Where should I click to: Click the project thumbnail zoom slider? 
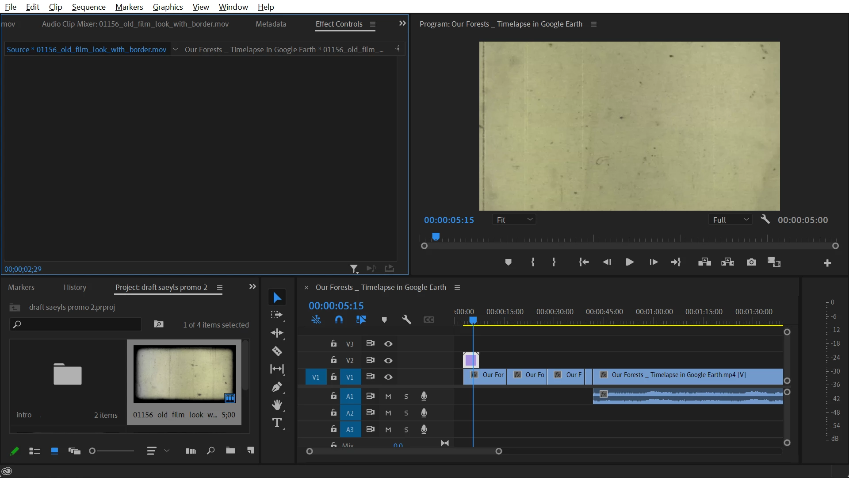92,451
